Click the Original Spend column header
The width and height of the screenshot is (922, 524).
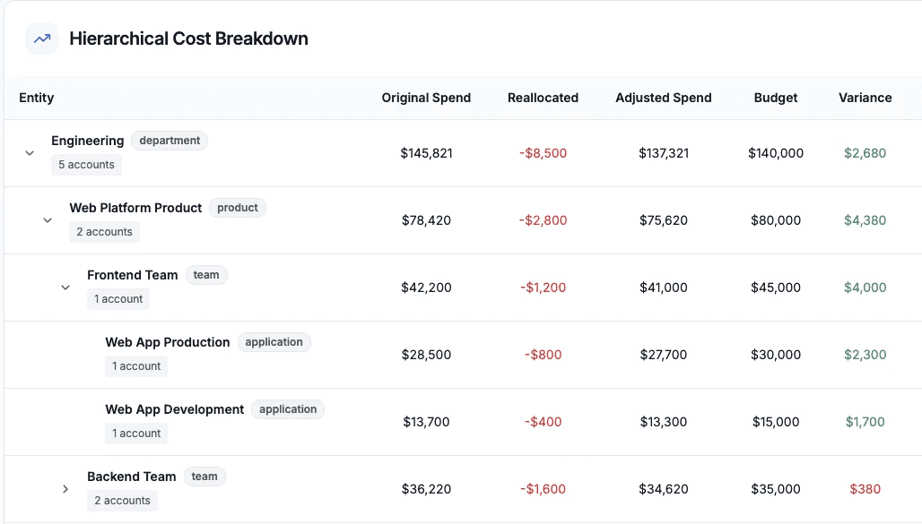click(x=426, y=98)
